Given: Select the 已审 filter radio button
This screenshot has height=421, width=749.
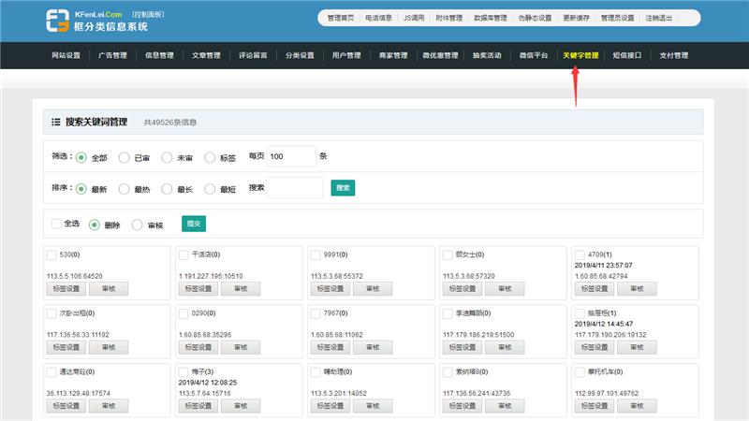Looking at the screenshot, I should 124,157.
